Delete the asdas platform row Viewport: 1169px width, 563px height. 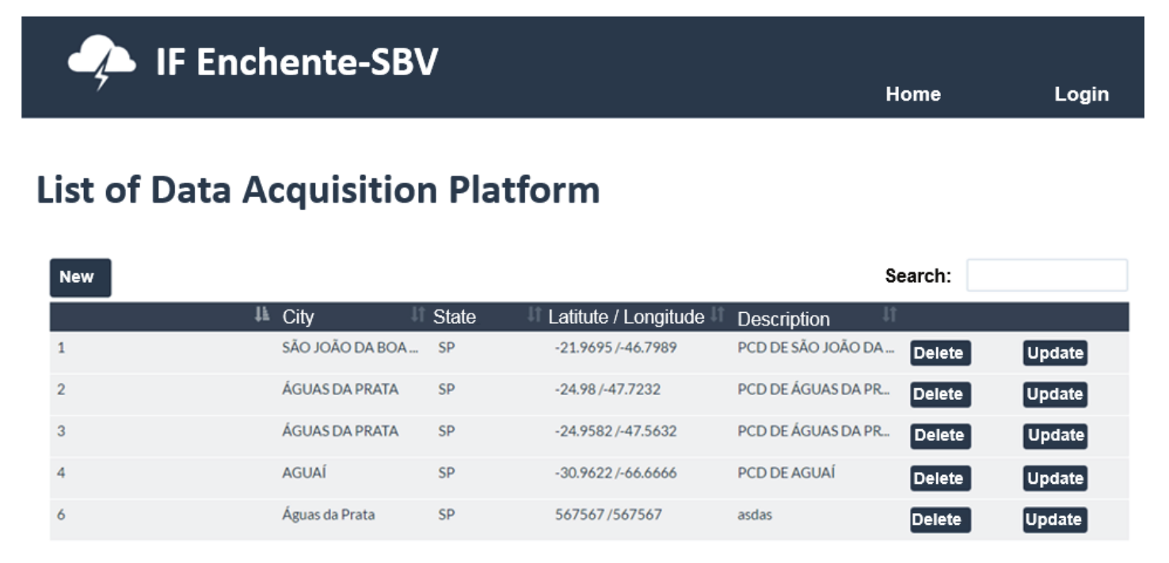(939, 519)
